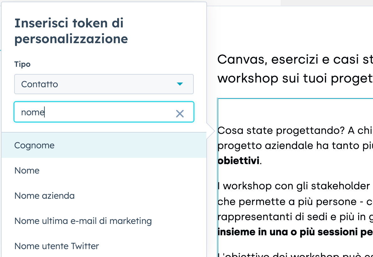Screen dimensions: 373x257
Task: Click the Inserisci token di personalizzazione title
Action: [x=71, y=31]
